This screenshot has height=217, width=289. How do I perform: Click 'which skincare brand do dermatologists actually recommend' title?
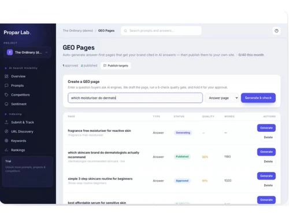[x=103, y=155]
